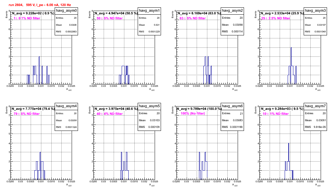Click Mean value 0.03083 in havg_asym6
Viewport: 332px width, 191px height.
click(x=238, y=120)
